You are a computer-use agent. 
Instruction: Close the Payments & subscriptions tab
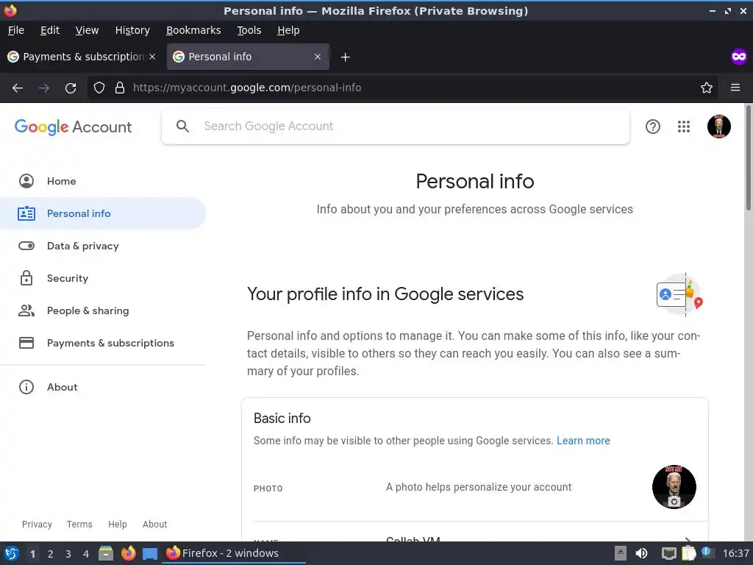click(152, 57)
